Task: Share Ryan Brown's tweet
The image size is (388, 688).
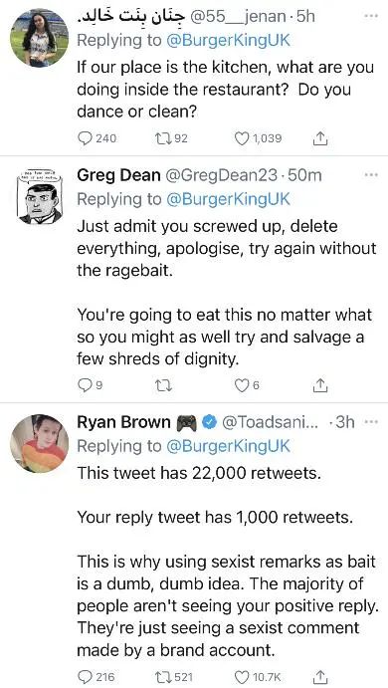Action: click(320, 677)
